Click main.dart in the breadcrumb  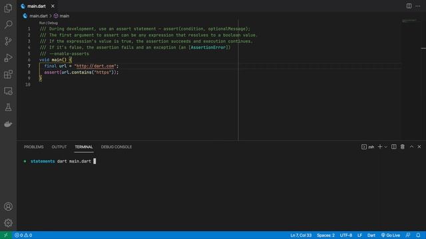click(x=39, y=16)
